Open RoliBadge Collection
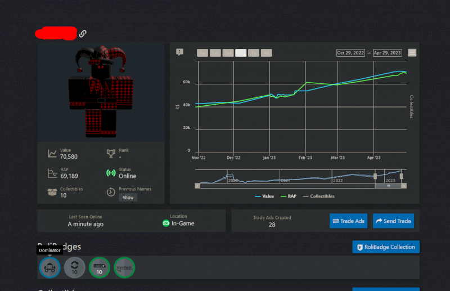This screenshot has height=291, width=450. (386, 247)
